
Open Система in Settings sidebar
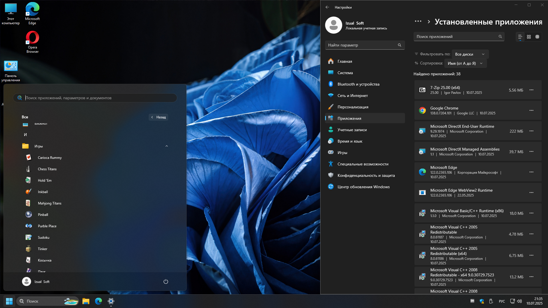(x=365, y=73)
